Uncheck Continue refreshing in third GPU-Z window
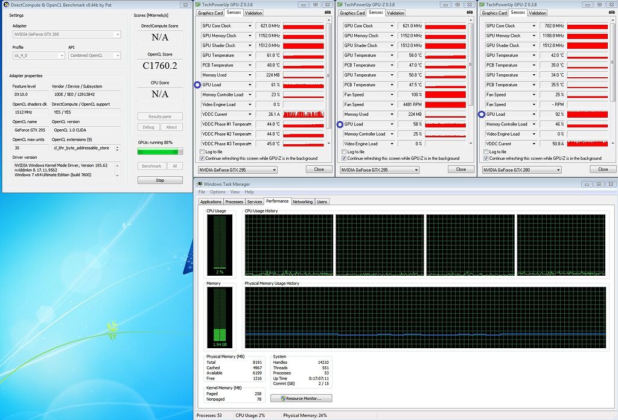Image resolution: width=618 pixels, height=420 pixels. 486,158
